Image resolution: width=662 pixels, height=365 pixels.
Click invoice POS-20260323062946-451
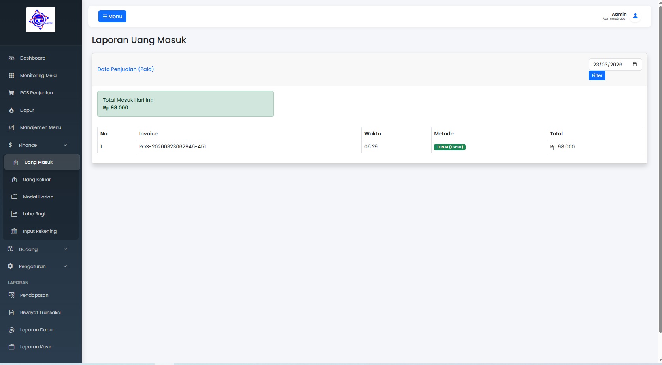(x=172, y=146)
